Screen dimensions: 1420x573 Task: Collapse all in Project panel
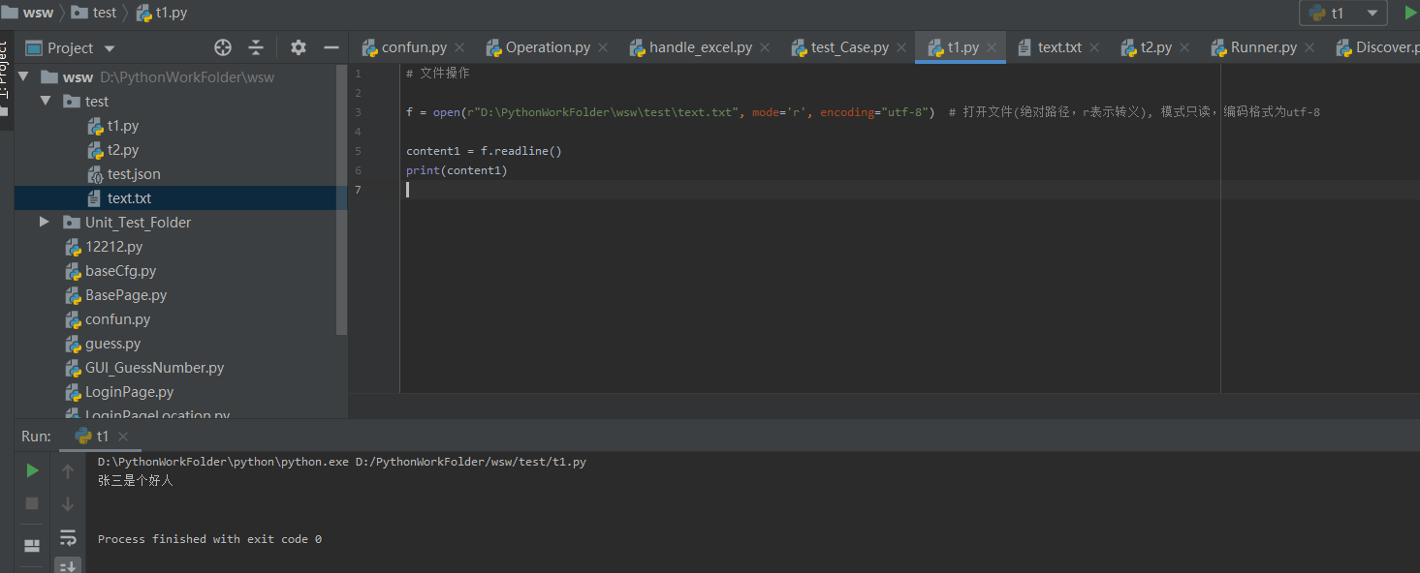pos(256,47)
